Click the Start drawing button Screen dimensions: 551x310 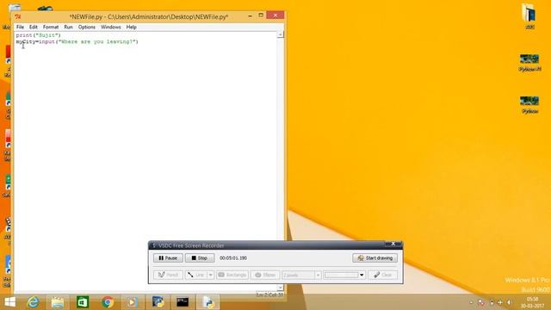click(375, 258)
